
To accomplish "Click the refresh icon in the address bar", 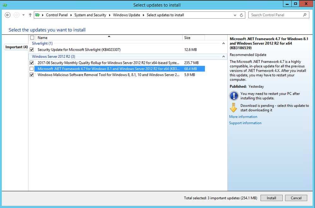I will pos(241,15).
